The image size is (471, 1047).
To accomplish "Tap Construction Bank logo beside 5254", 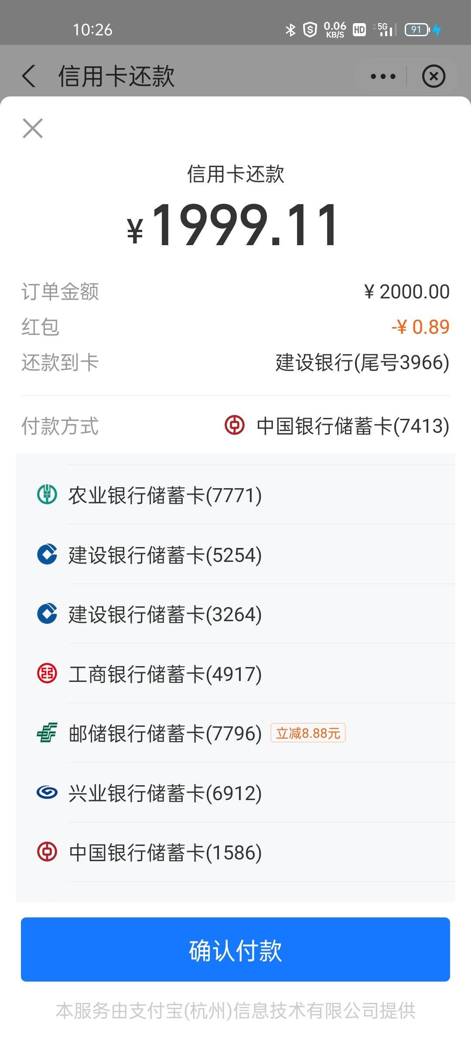I will click(47, 554).
